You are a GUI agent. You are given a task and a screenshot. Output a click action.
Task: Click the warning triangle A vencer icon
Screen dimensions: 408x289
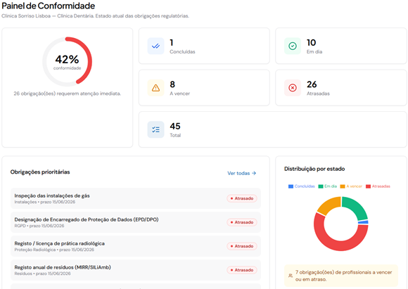coord(155,88)
